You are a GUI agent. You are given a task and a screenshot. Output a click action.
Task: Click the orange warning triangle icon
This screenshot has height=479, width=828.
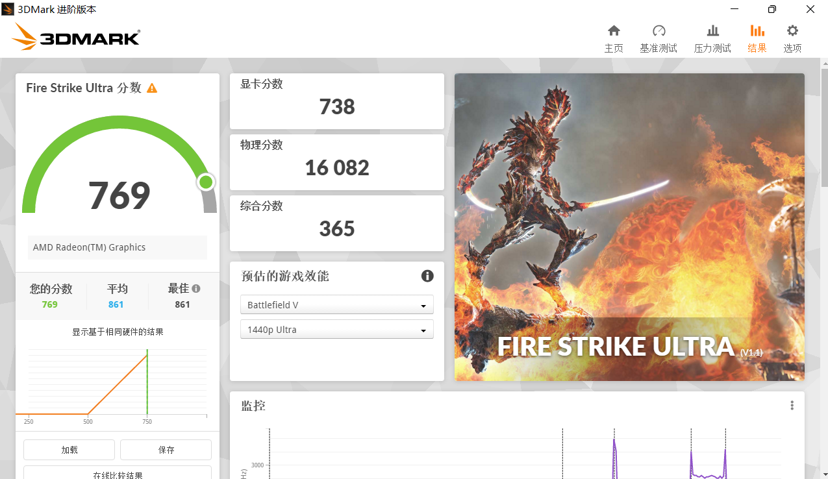tap(152, 88)
